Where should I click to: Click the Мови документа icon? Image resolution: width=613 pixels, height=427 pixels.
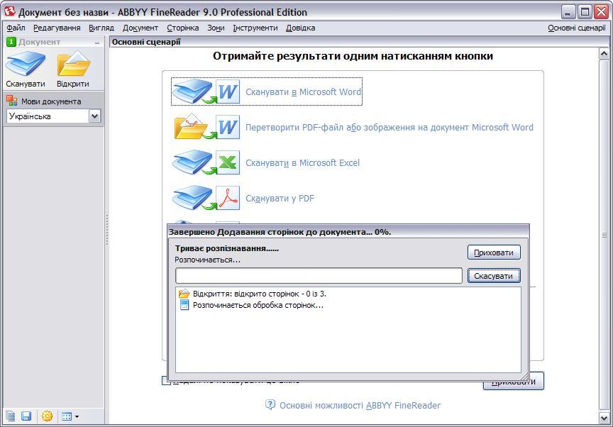coord(12,101)
